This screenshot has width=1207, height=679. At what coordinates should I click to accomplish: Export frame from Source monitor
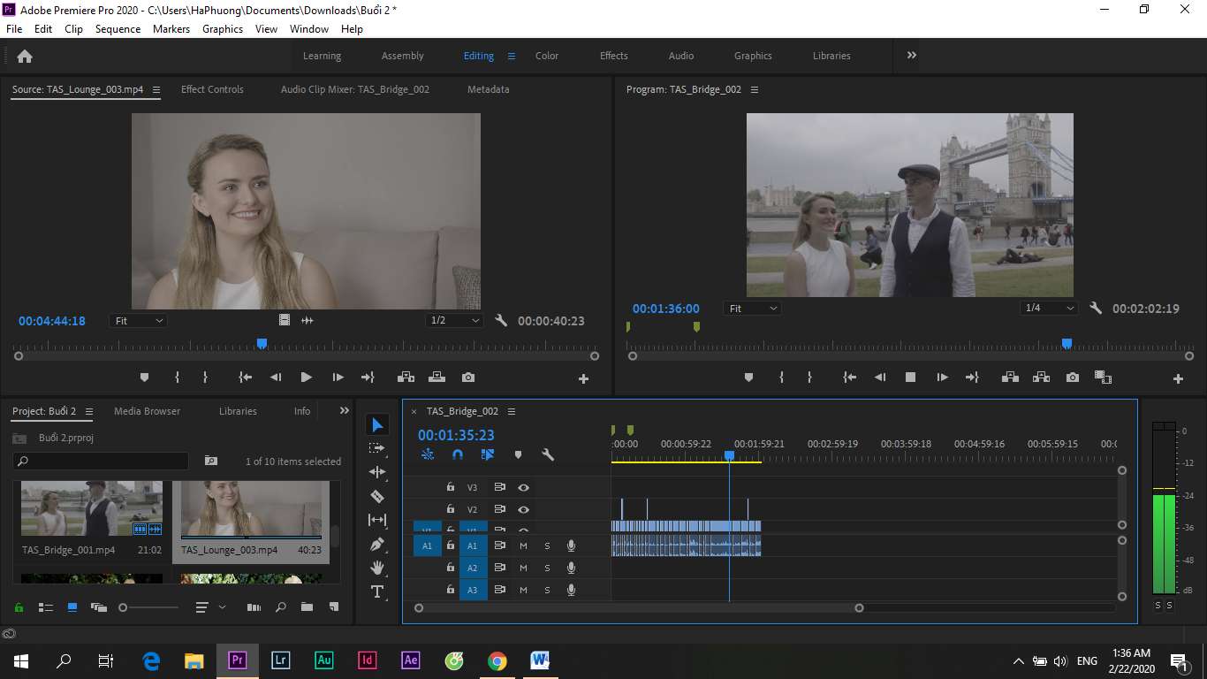point(468,378)
